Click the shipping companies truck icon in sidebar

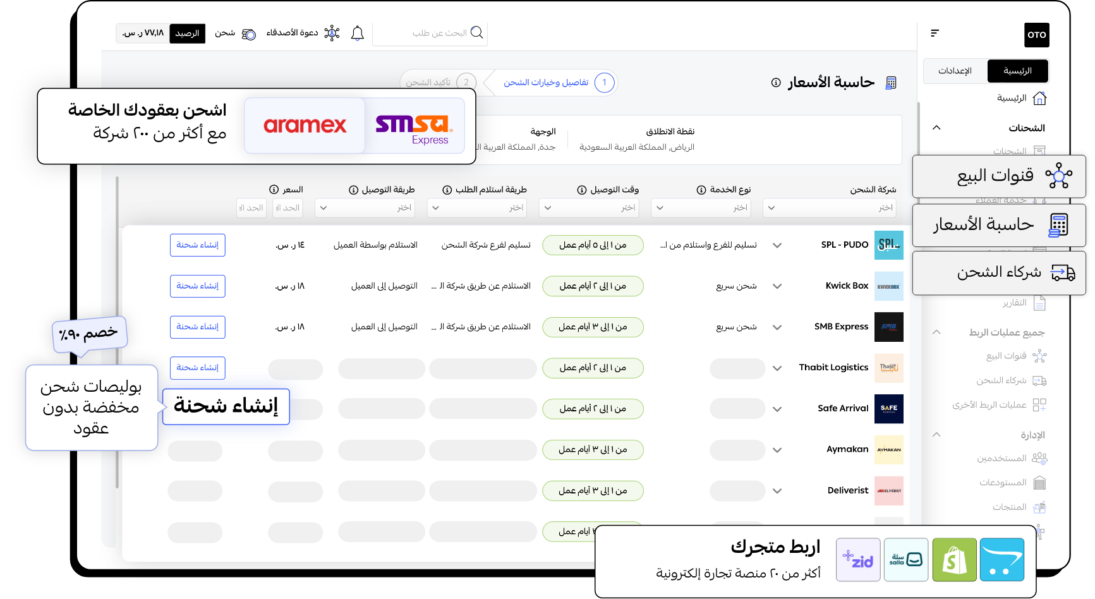pyautogui.click(x=1039, y=381)
